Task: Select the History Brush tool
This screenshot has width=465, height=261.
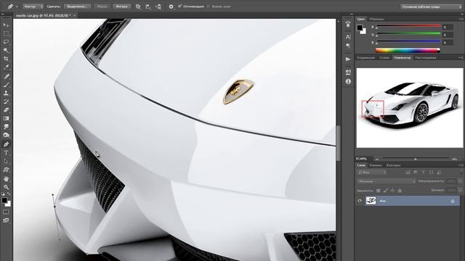Action: click(6, 101)
